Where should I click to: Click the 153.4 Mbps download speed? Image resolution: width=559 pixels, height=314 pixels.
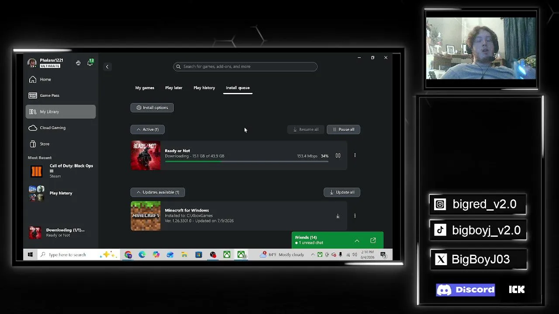coord(307,156)
